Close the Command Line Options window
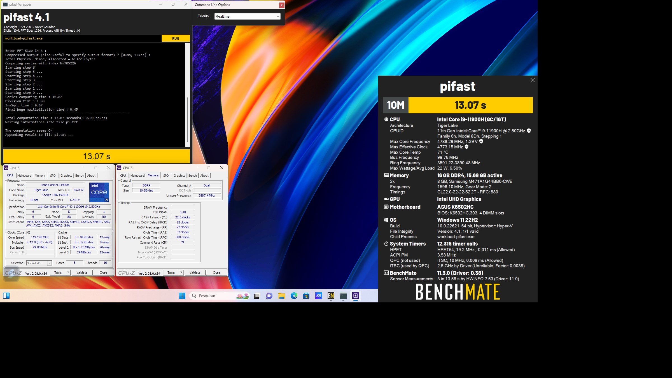This screenshot has height=378, width=672. (x=282, y=5)
